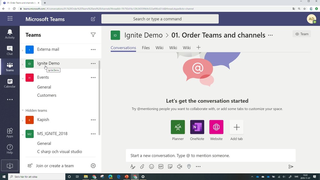
Task: Click the new chat compose icon
Action: [93, 19]
